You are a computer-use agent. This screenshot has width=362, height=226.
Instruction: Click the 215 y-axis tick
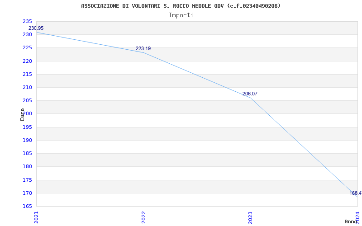[x=27, y=74]
